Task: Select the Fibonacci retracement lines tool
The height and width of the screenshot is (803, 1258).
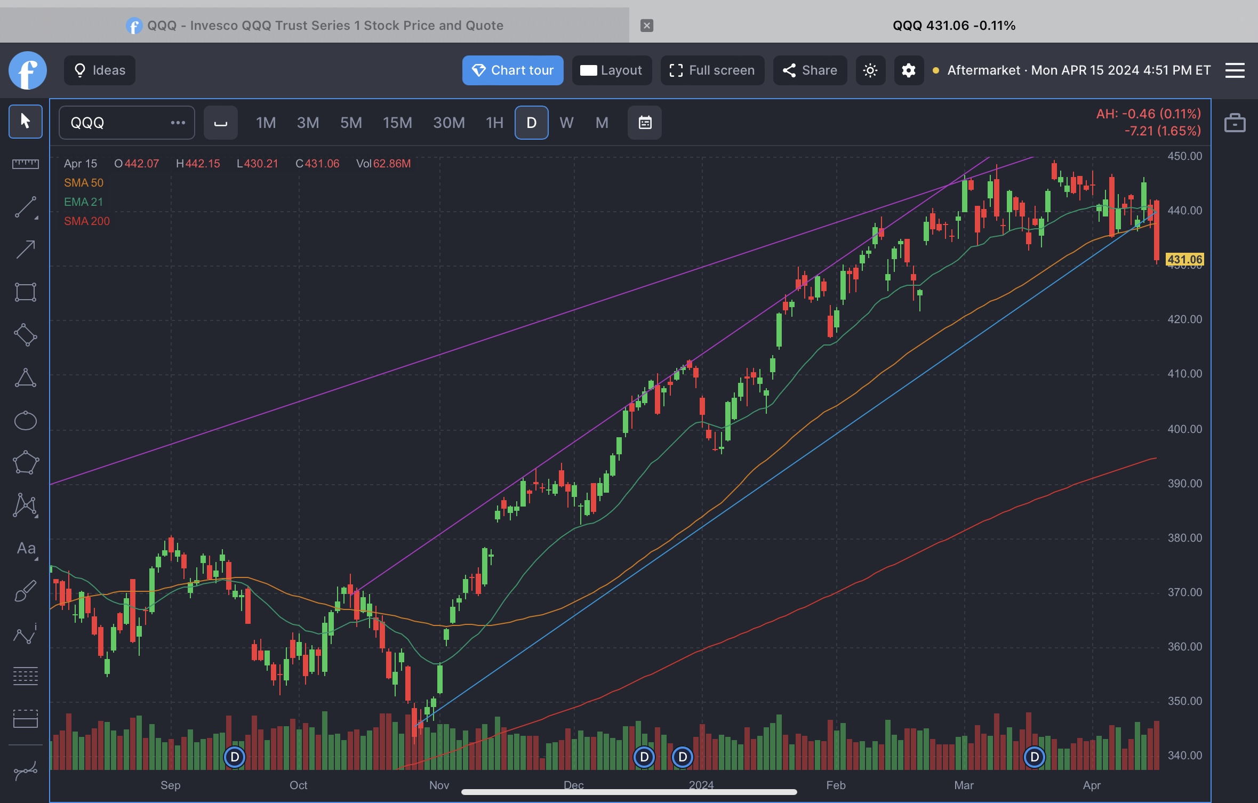Action: (26, 676)
